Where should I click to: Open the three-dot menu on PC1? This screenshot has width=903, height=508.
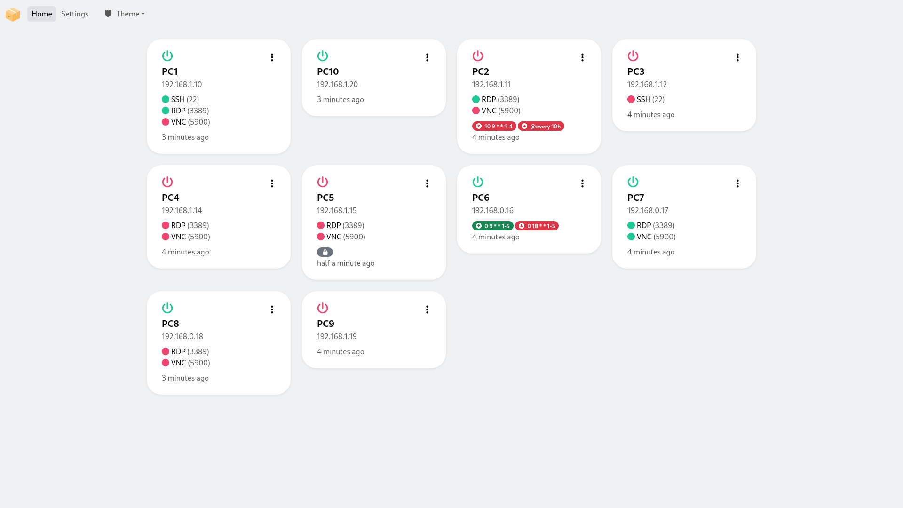272,57
